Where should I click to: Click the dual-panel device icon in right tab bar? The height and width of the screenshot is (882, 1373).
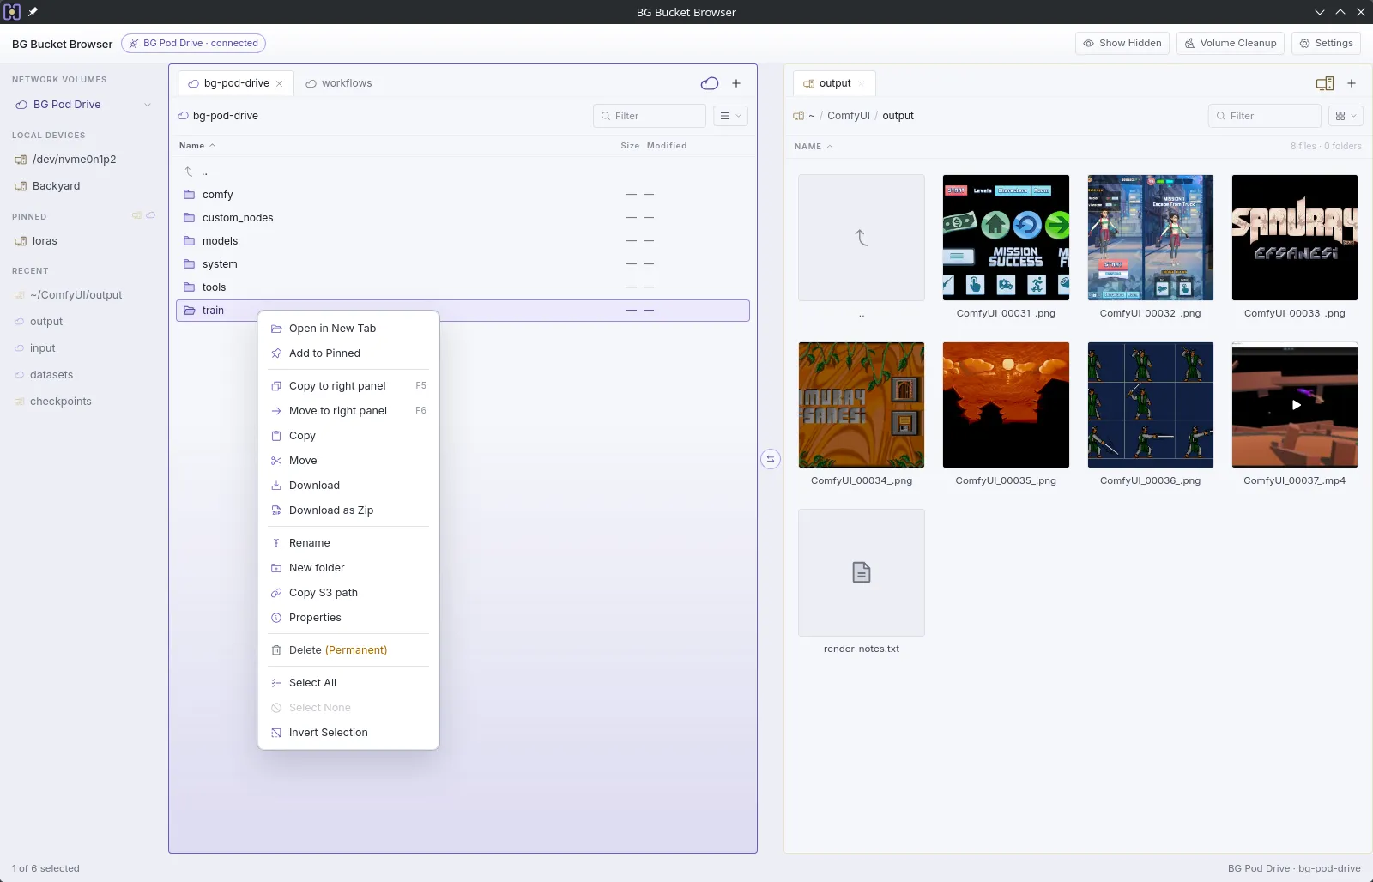[1325, 83]
